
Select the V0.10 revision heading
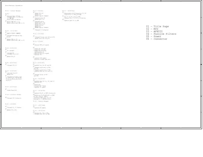click(38, 11)
